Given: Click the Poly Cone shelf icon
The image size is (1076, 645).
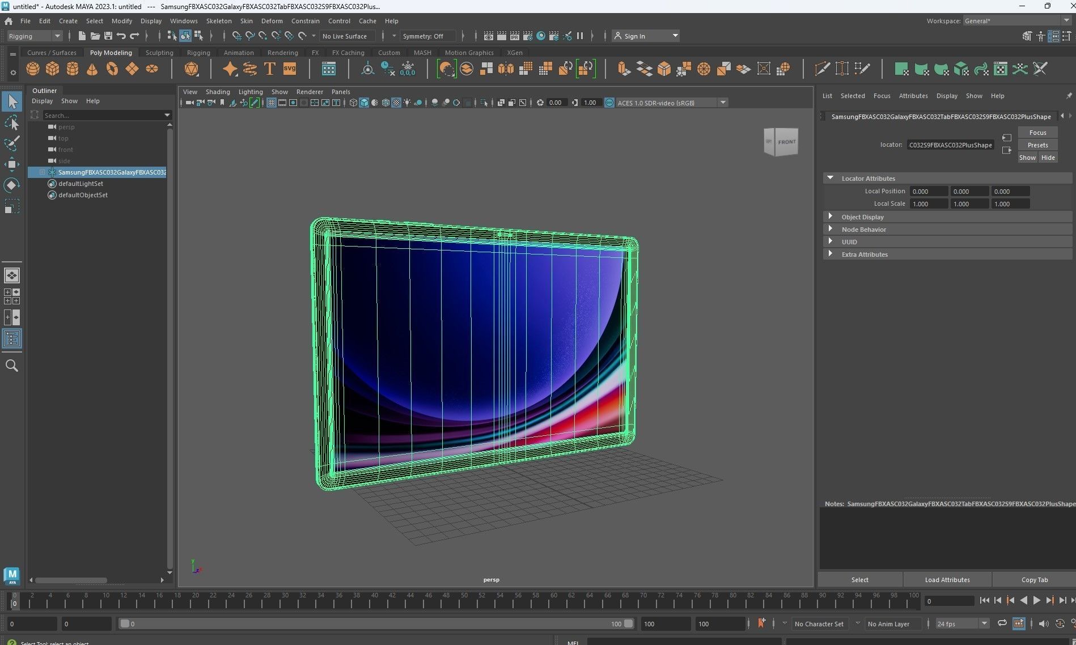Looking at the screenshot, I should [x=92, y=69].
